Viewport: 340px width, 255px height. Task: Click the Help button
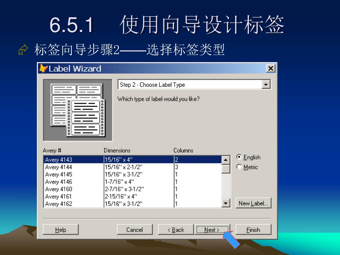[x=61, y=230]
